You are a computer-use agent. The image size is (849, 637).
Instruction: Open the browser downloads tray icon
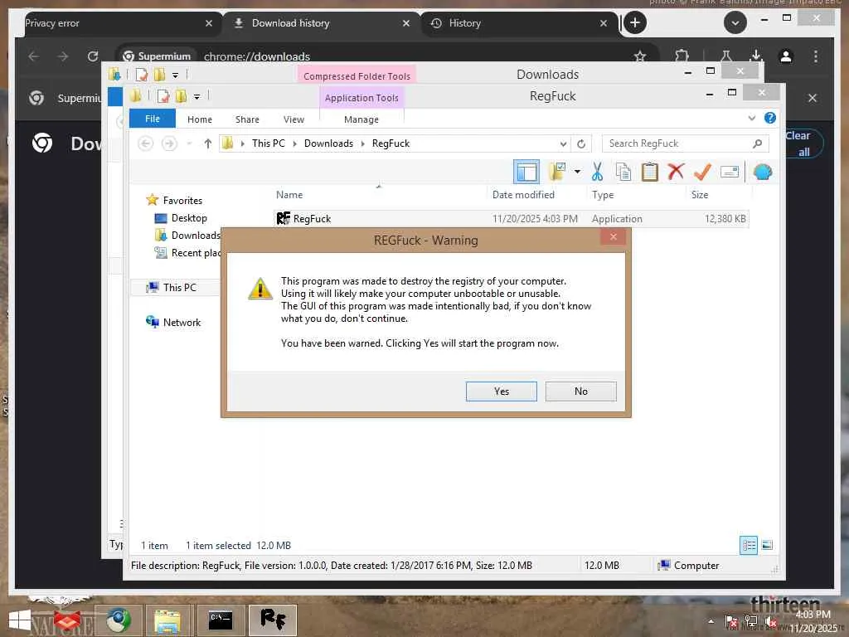pos(756,56)
